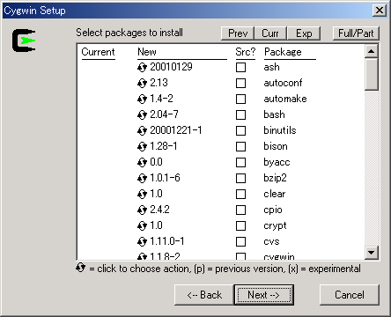The image size is (391, 317).
Task: Click the scrollbar down arrow
Action: click(x=372, y=253)
